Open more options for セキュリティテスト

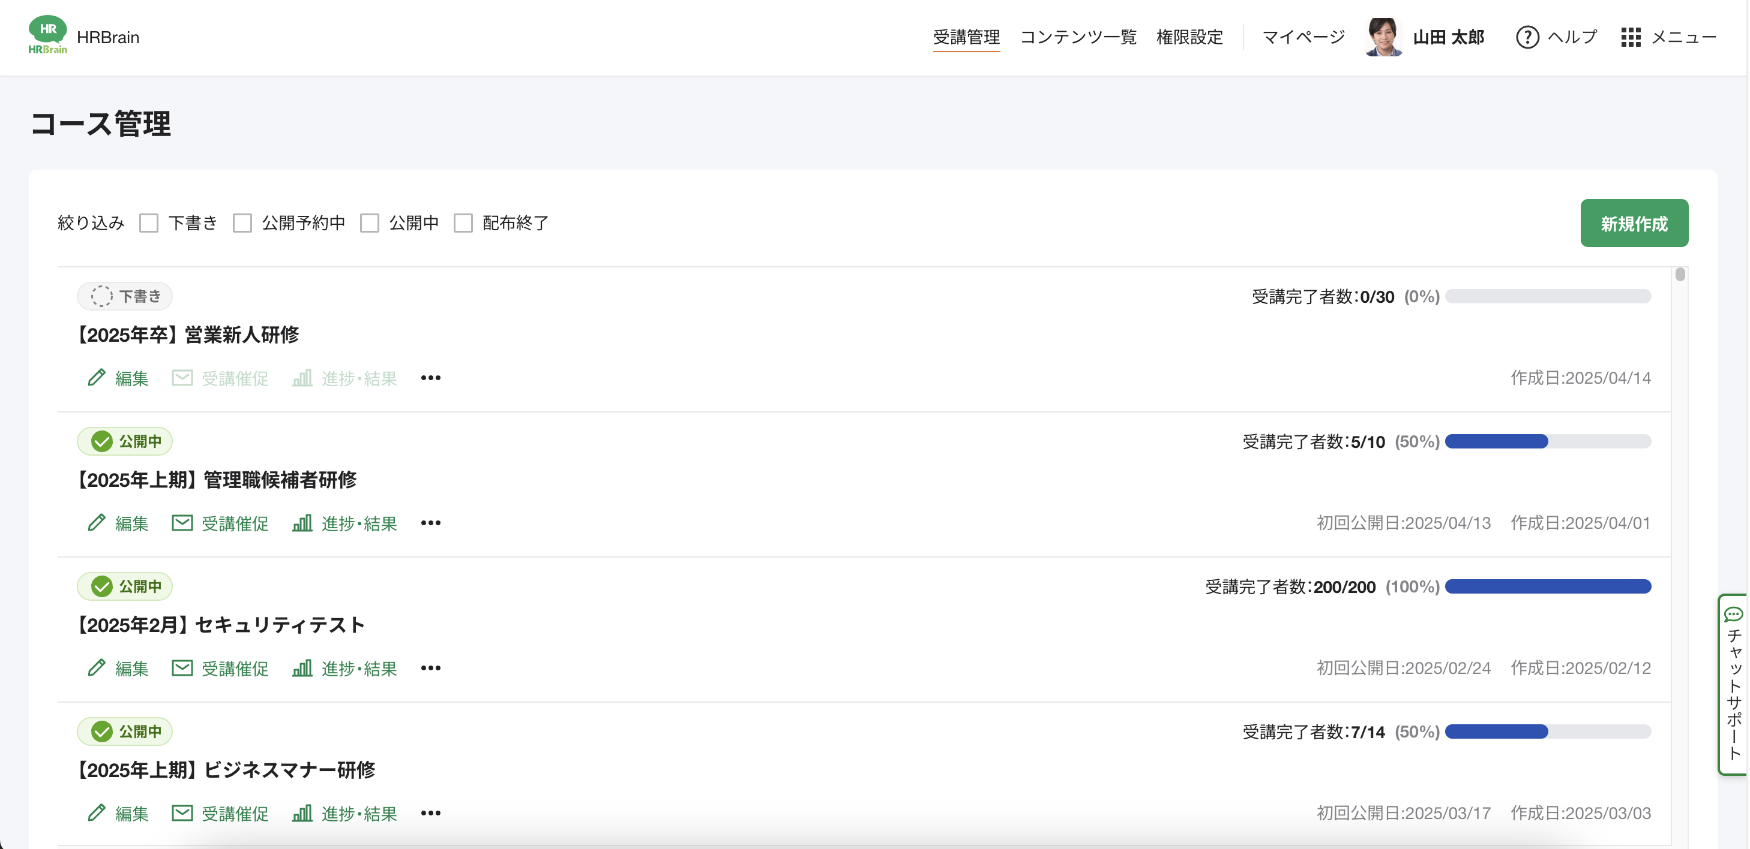click(431, 668)
